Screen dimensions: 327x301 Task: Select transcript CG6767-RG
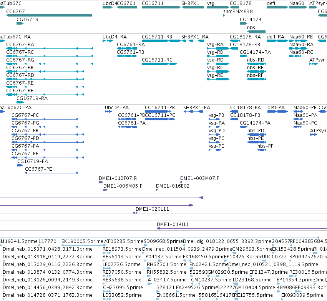coord(50,64)
